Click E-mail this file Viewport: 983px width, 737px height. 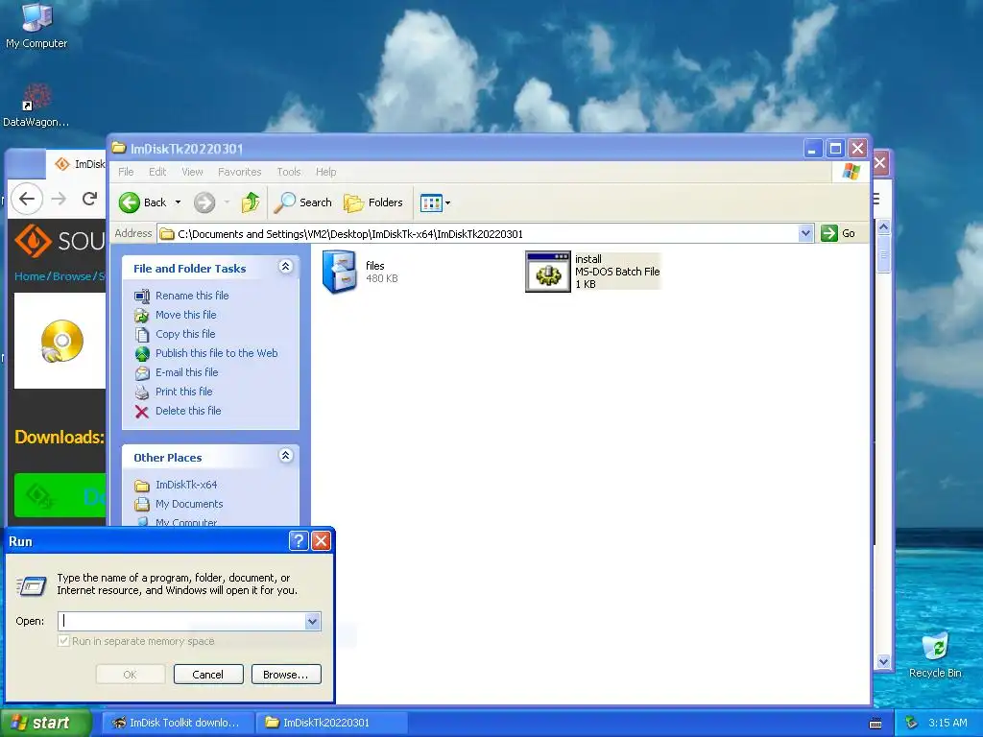[x=187, y=372]
